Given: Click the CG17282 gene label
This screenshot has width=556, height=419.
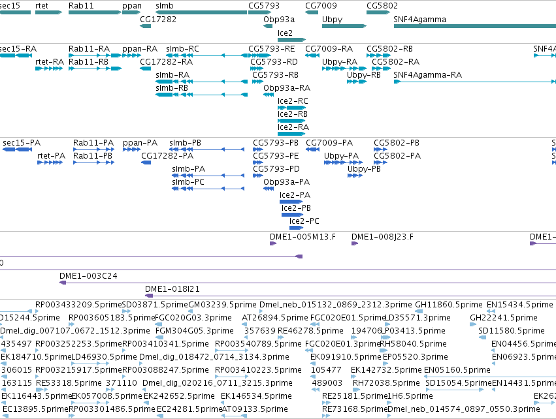Looking at the screenshot, I should pyautogui.click(x=158, y=19).
